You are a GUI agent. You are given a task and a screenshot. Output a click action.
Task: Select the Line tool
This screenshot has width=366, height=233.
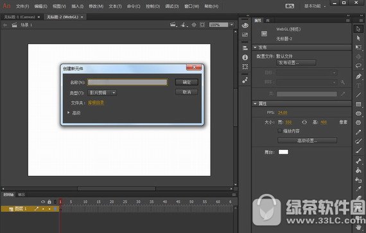pos(358,95)
